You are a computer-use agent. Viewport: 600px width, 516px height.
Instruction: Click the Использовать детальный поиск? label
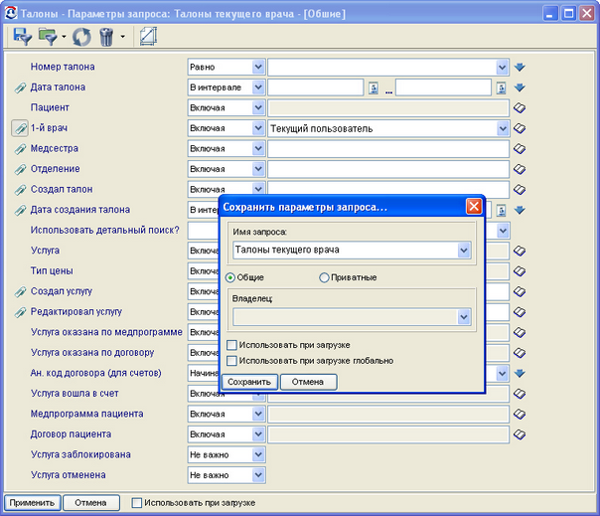click(105, 231)
